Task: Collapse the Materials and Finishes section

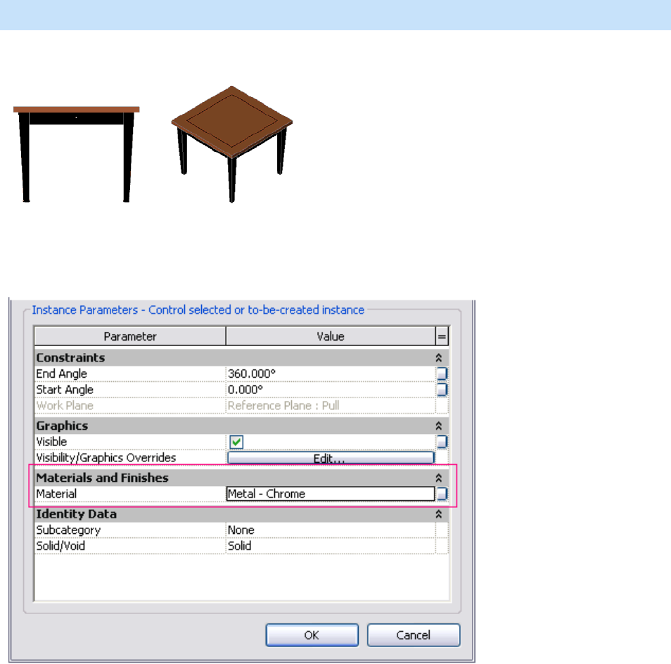Action: (x=439, y=478)
